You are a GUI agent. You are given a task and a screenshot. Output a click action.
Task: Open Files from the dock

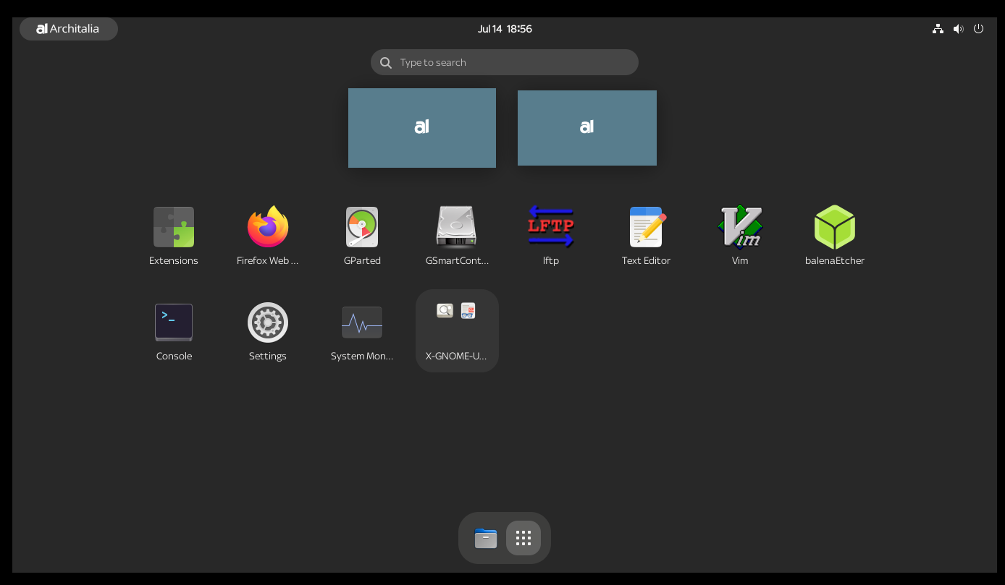click(x=486, y=538)
